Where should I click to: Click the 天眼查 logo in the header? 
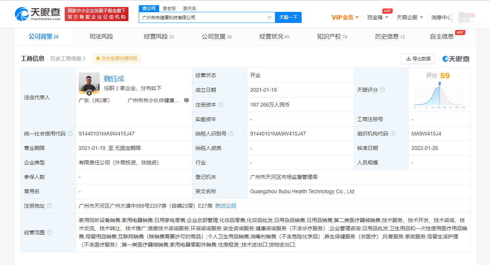pyautogui.click(x=38, y=14)
